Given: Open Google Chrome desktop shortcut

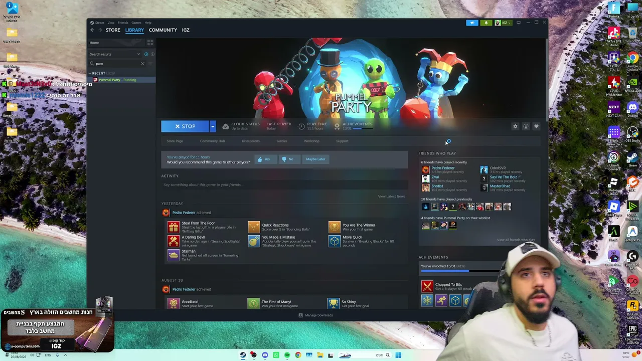Looking at the screenshot, I should [632, 61].
